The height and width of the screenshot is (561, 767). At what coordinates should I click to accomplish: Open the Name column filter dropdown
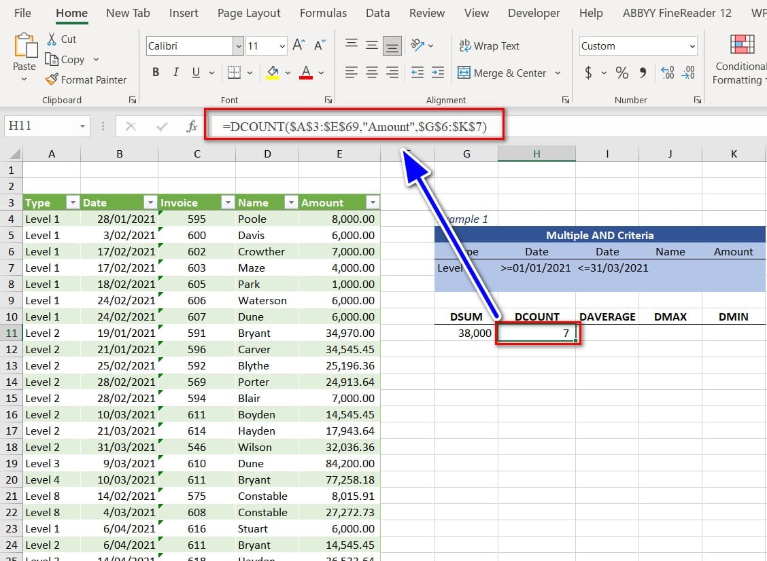[290, 202]
